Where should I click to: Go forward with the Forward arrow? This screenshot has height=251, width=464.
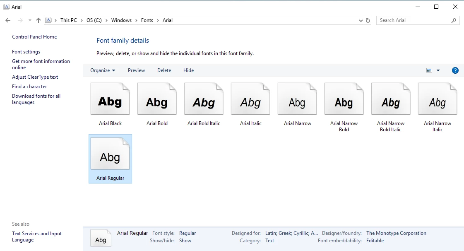(20, 20)
